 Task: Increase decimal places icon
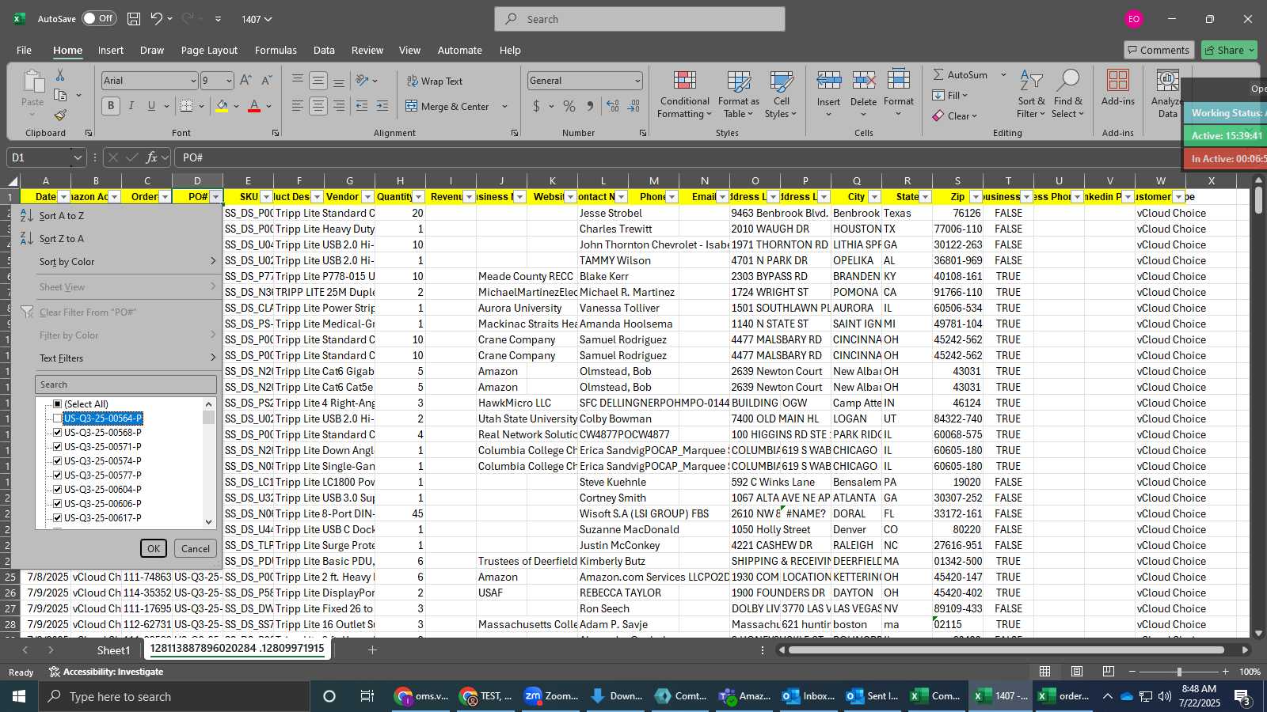pyautogui.click(x=612, y=106)
